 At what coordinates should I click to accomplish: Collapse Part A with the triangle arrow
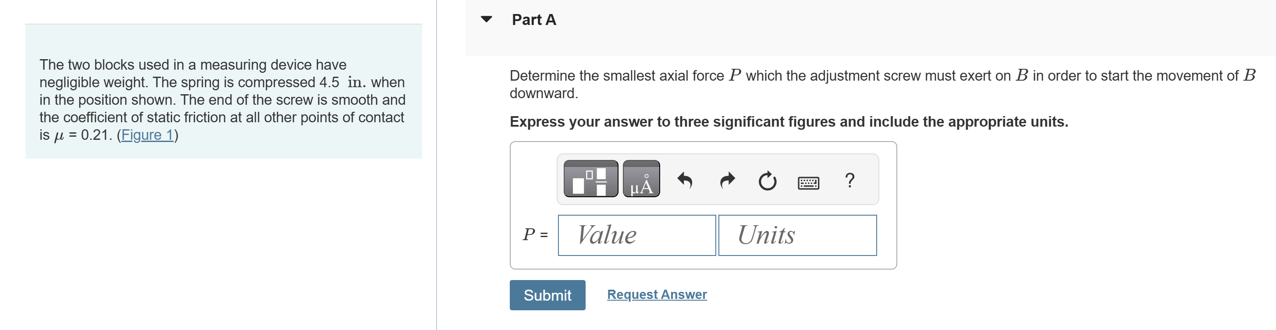tap(487, 19)
